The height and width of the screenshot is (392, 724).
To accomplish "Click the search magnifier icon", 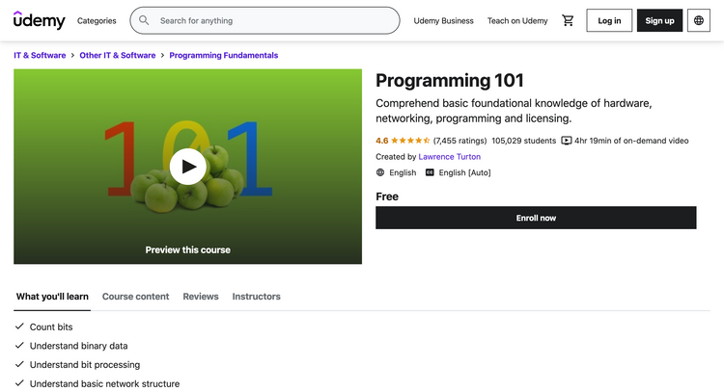I will (145, 20).
